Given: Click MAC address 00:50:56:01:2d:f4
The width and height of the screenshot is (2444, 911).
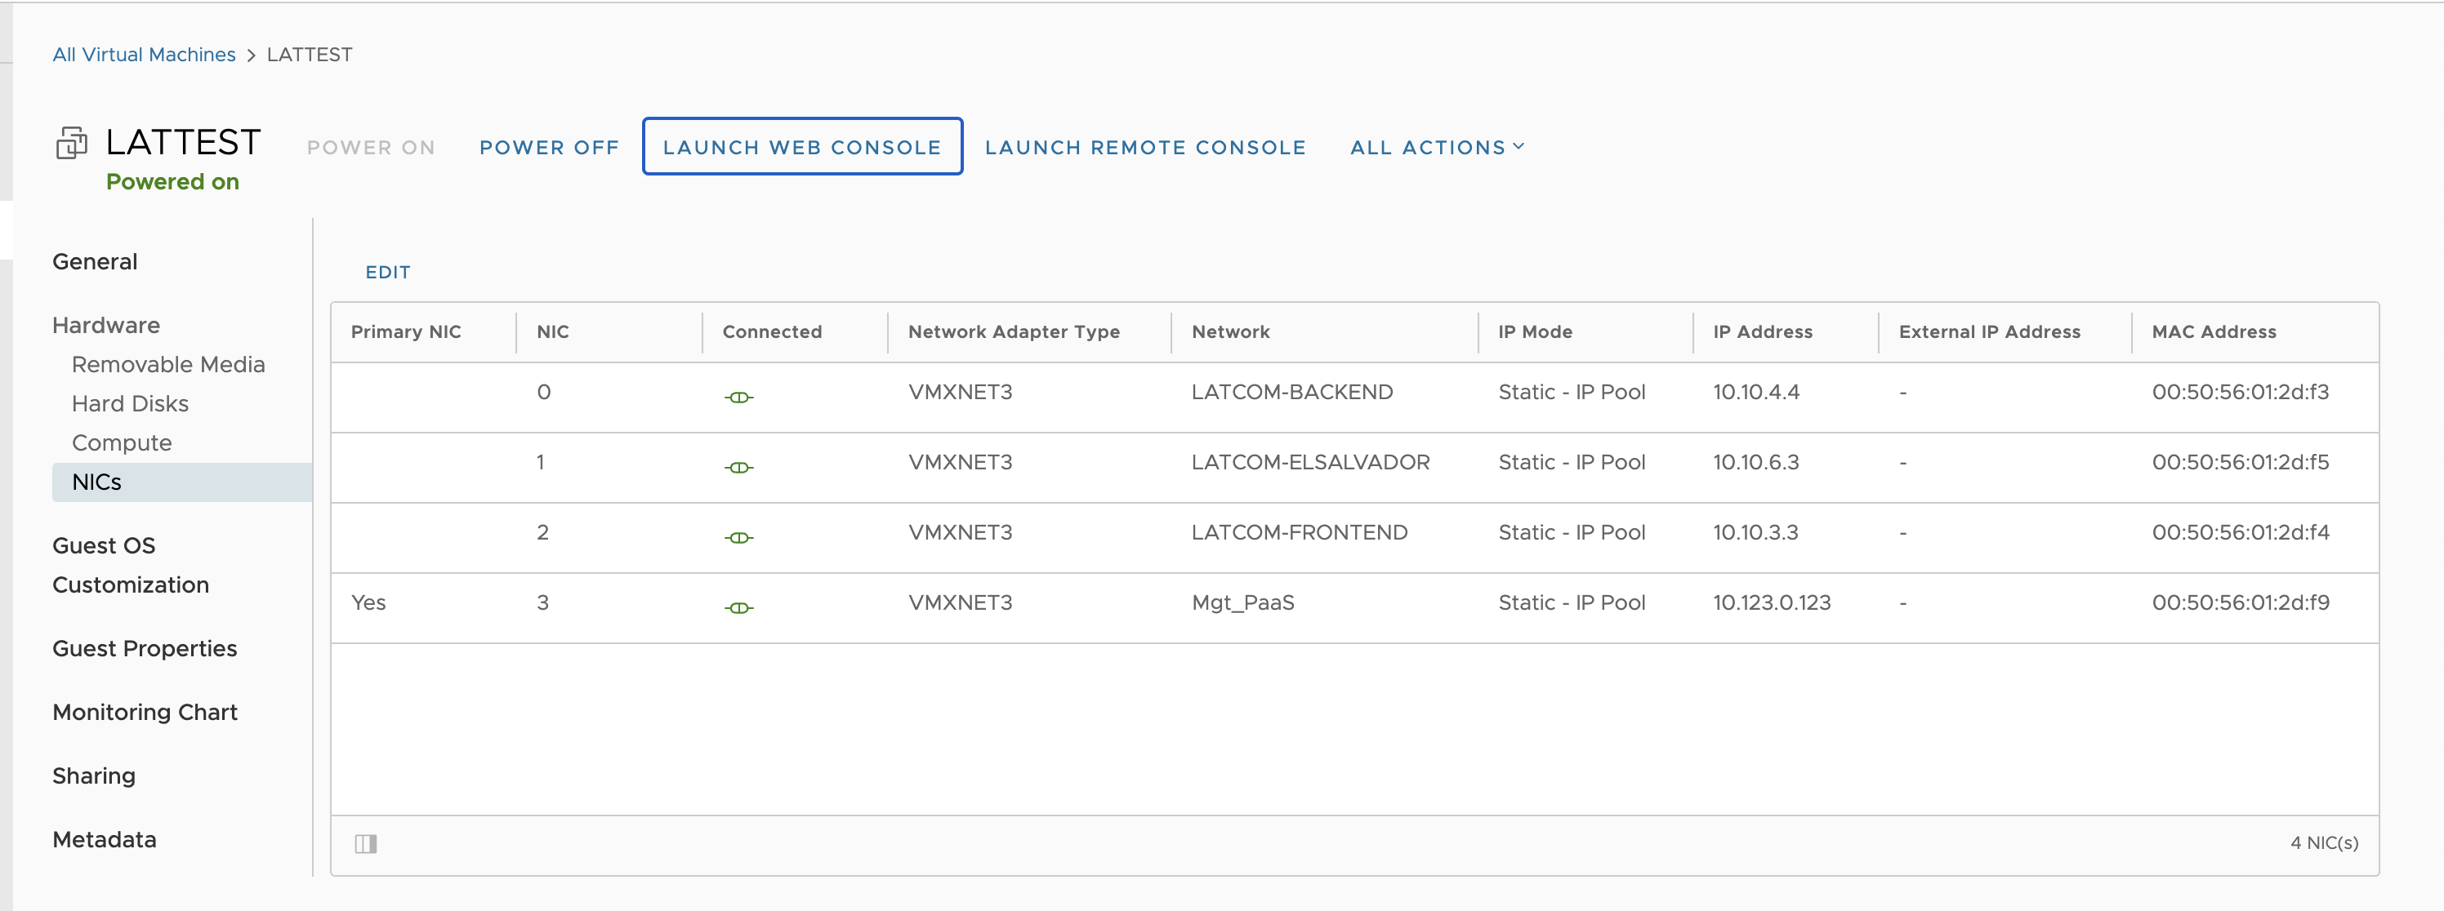Looking at the screenshot, I should coord(2240,531).
